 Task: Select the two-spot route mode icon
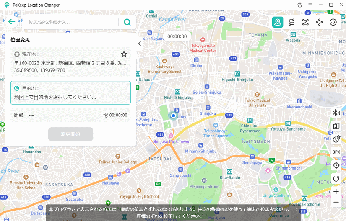point(291,22)
